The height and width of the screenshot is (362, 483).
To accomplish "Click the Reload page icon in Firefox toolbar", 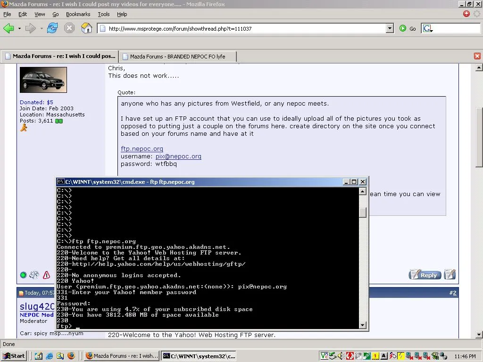I will (x=52, y=28).
